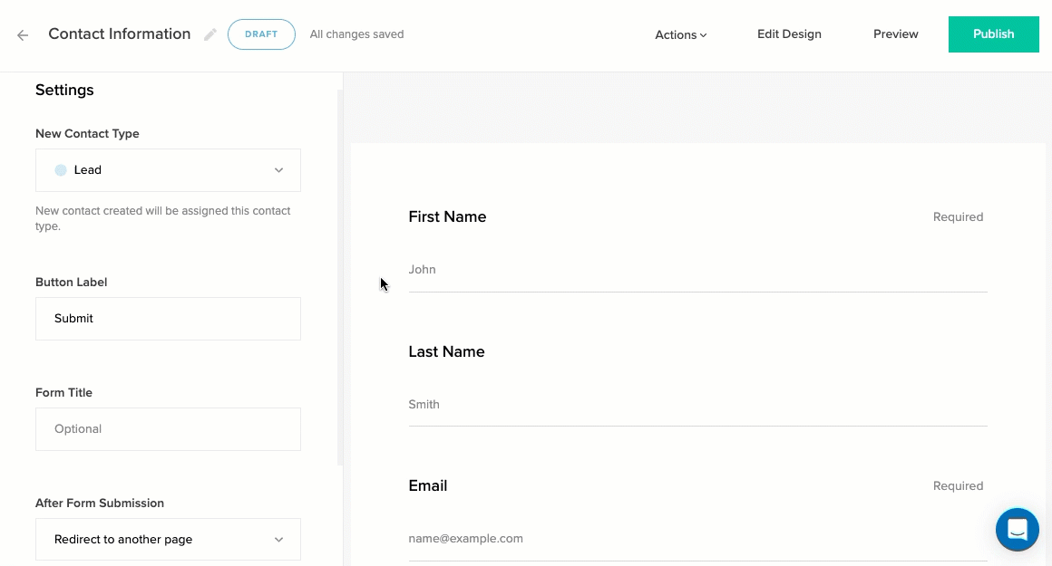
Task: Publish the form
Action: (993, 34)
